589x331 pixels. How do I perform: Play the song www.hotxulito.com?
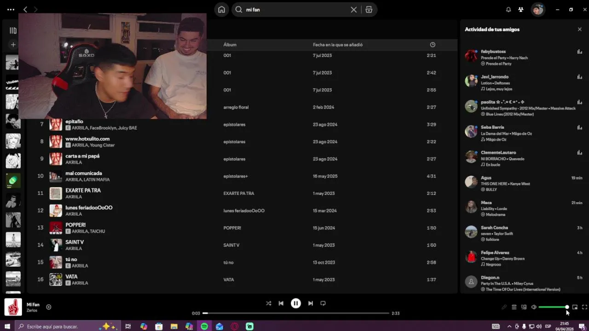87,139
